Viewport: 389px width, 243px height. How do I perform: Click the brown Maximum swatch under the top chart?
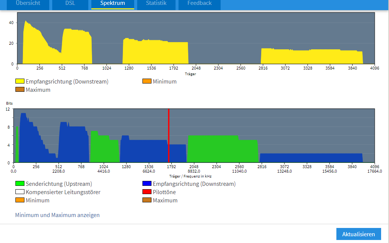pyautogui.click(x=20, y=90)
